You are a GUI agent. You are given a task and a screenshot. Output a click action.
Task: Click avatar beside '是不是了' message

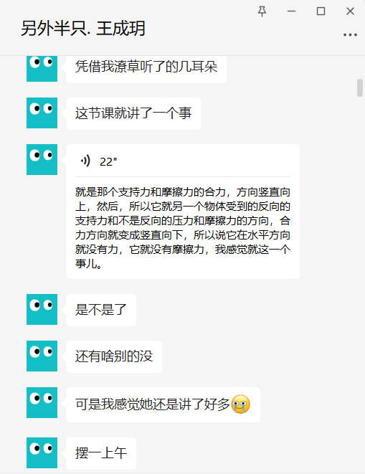tap(42, 310)
